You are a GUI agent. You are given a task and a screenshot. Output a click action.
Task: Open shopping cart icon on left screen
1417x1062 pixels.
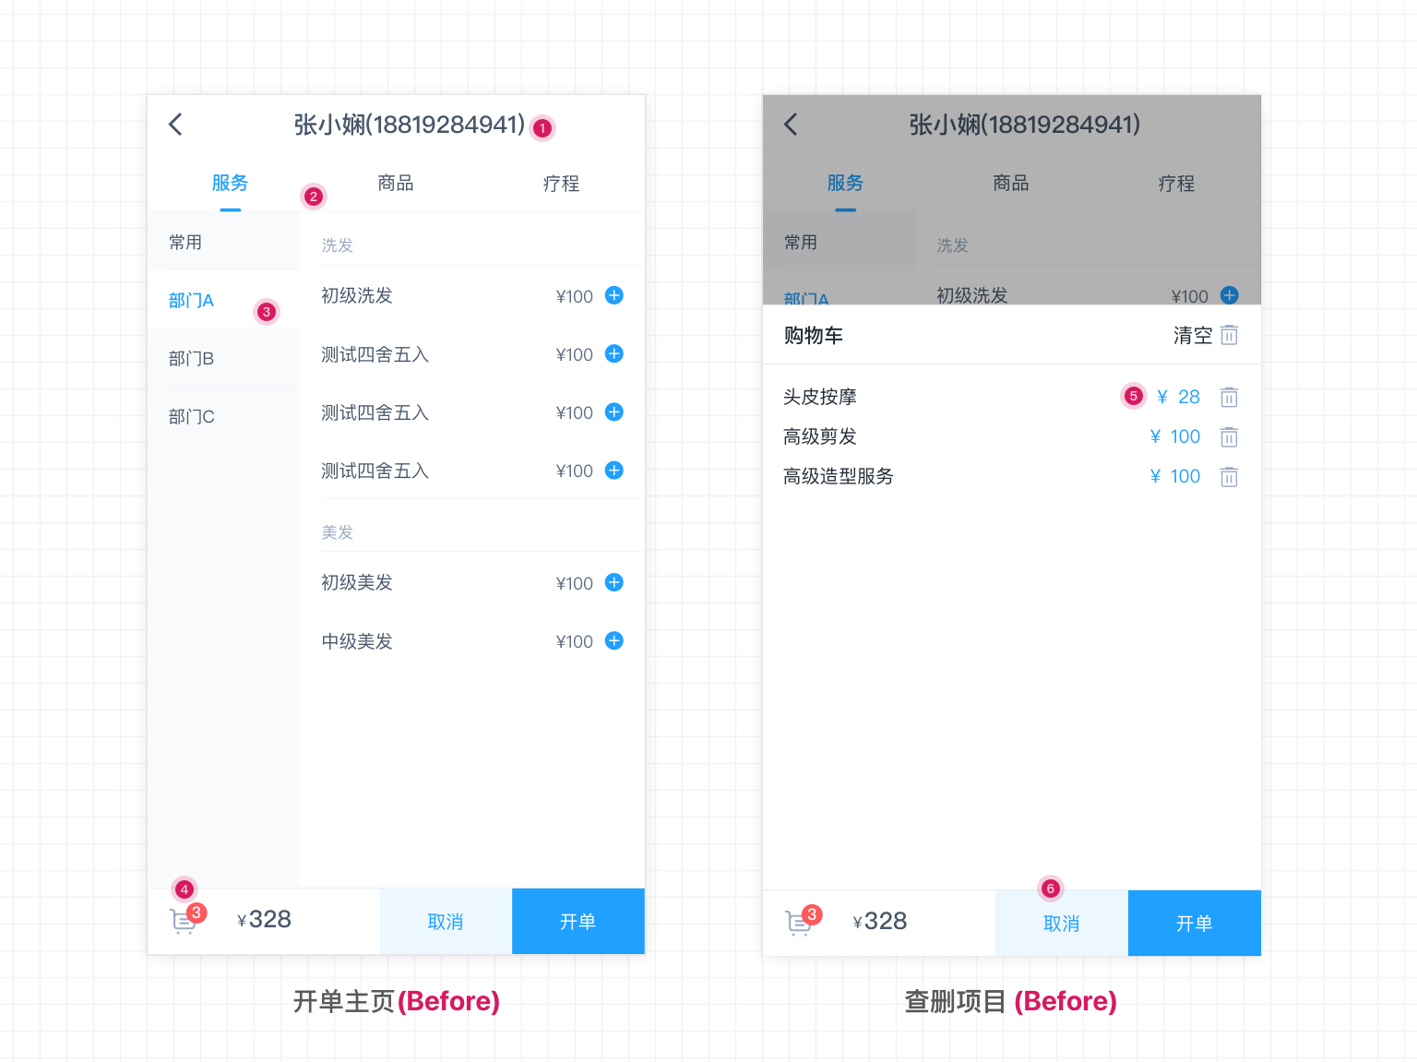[x=184, y=921]
